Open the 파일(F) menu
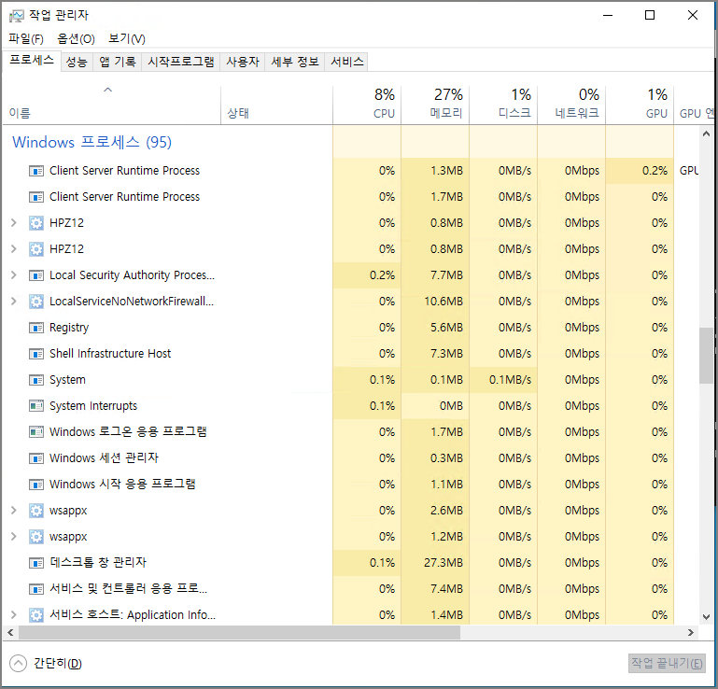Viewport: 718px width, 689px height. (x=26, y=39)
